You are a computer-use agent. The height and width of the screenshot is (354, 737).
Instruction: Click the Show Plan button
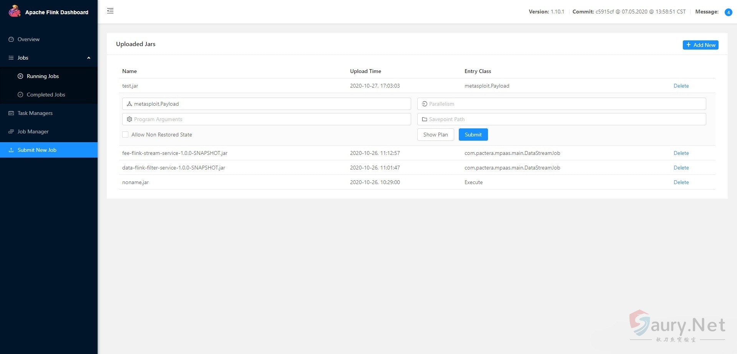[435, 135]
